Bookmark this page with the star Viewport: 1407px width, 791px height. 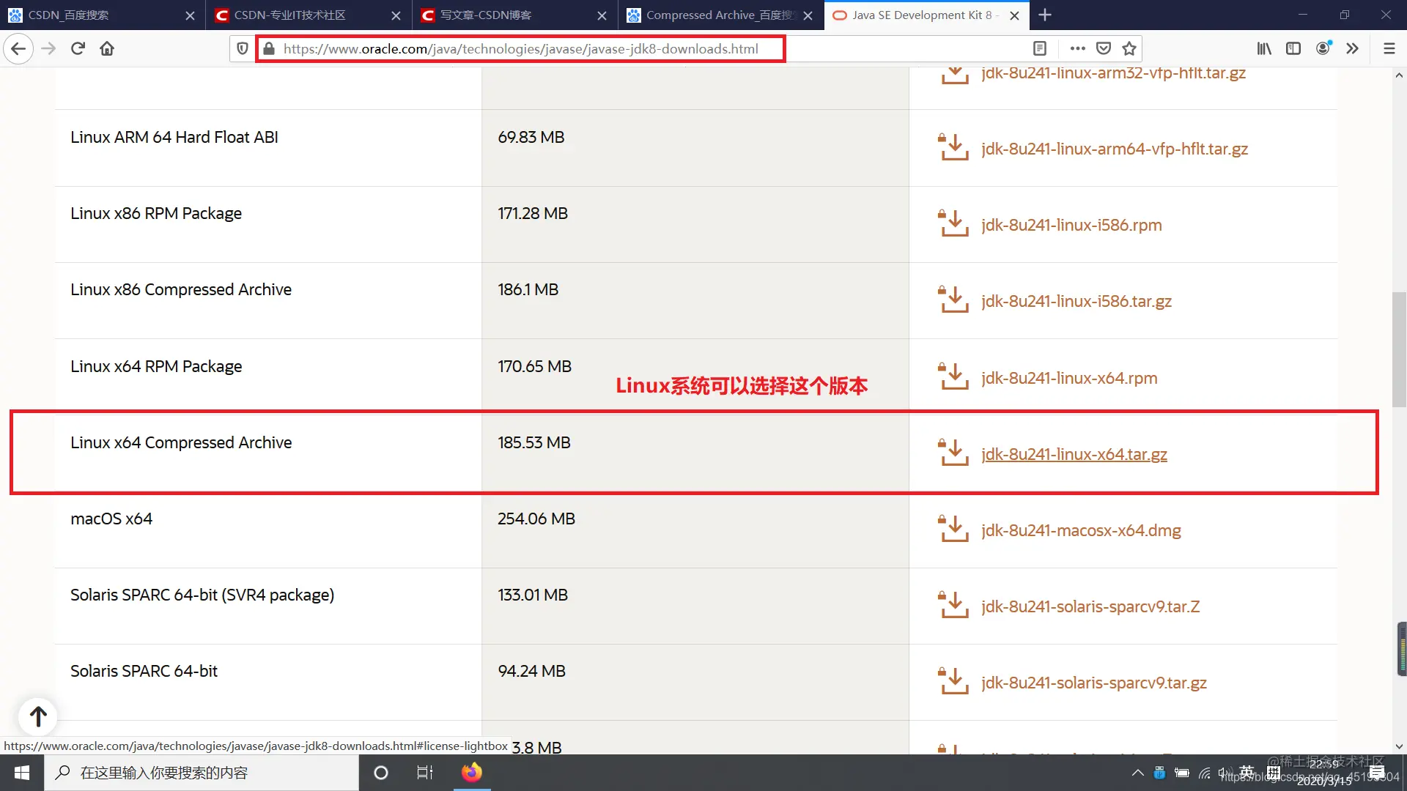1129,49
